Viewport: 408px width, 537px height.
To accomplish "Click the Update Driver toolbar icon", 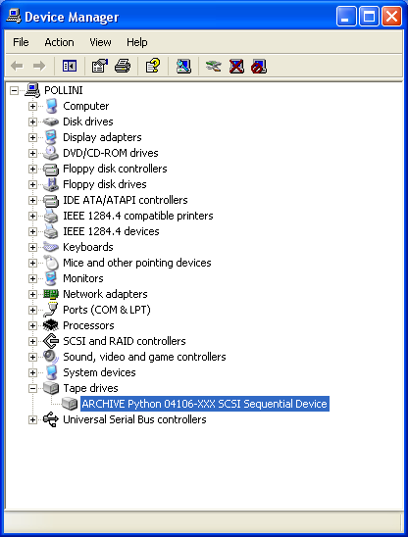I will point(213,66).
